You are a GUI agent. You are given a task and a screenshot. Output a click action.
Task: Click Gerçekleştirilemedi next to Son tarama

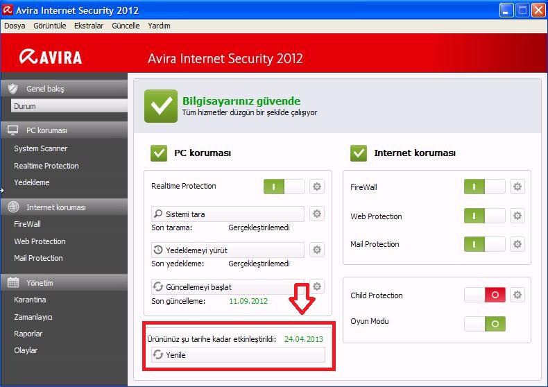(x=259, y=227)
